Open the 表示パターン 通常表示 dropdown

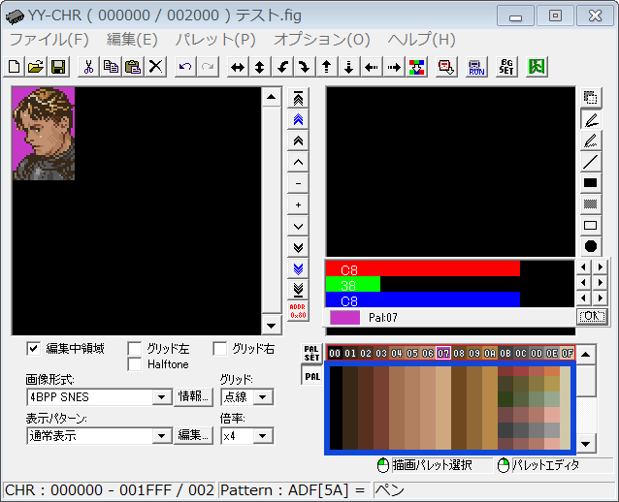pyautogui.click(x=162, y=436)
